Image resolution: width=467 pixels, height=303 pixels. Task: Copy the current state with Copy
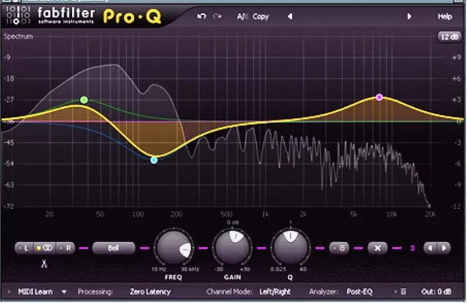tap(260, 17)
